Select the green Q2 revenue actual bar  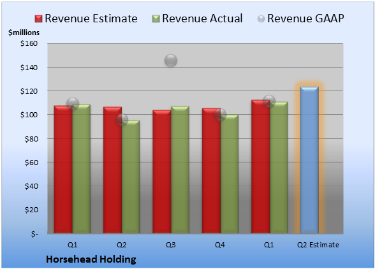click(x=131, y=177)
